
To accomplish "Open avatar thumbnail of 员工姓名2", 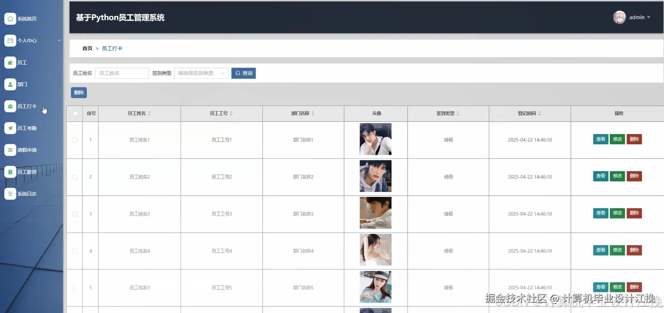I will [375, 176].
